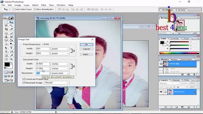Click the R red color slider

[179, 42]
